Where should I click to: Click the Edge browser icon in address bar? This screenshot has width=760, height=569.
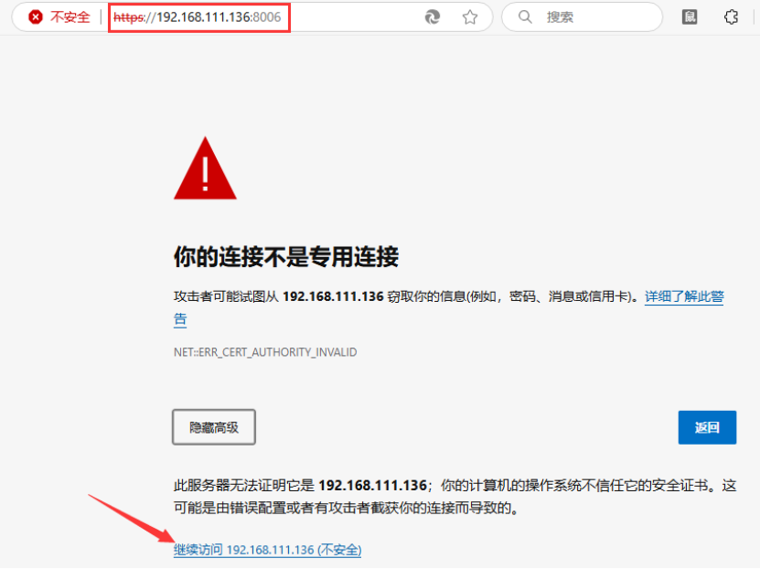[x=433, y=17]
